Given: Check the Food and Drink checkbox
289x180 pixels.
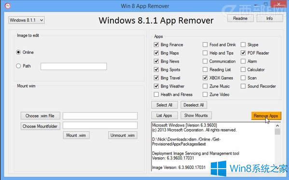Looking at the screenshot, I should coord(205,44).
